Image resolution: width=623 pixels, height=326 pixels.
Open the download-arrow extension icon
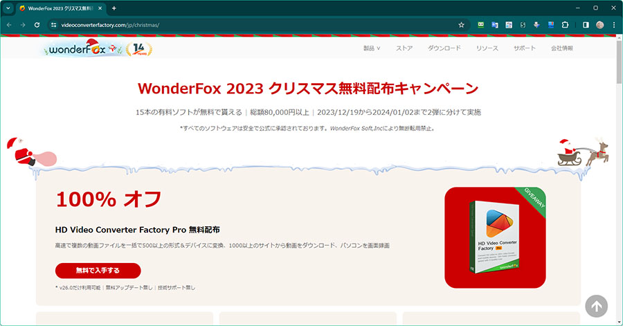pos(536,25)
